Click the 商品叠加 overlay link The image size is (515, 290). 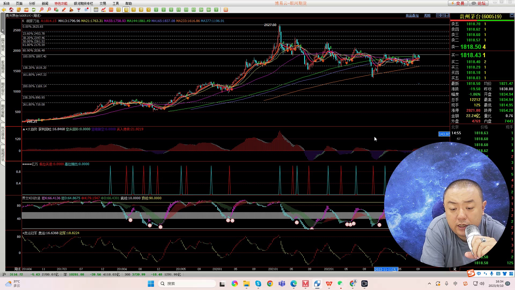click(412, 16)
